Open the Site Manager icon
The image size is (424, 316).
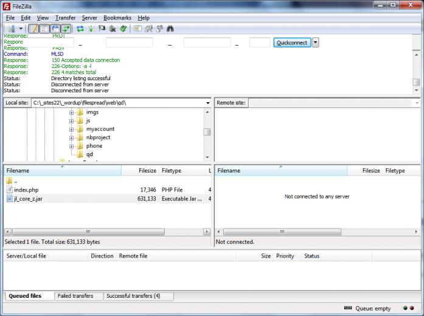coord(12,29)
